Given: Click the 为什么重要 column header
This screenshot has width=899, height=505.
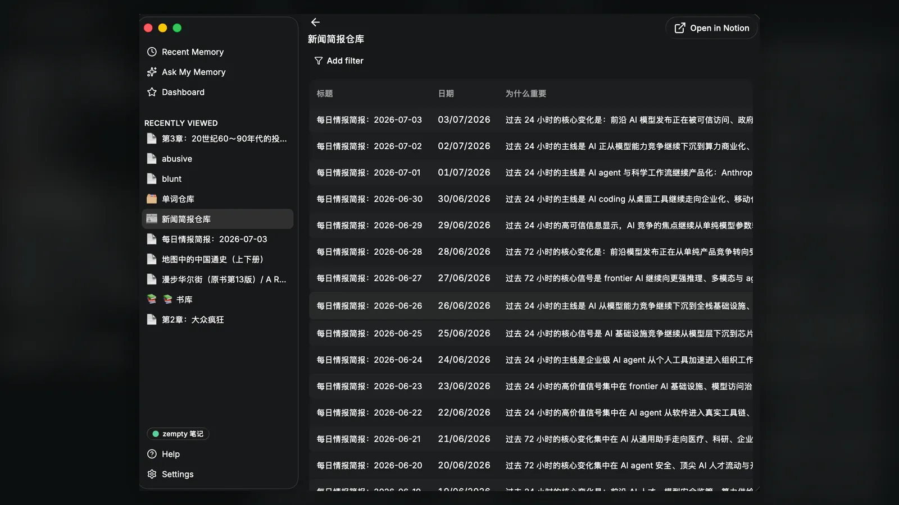Looking at the screenshot, I should coord(526,94).
